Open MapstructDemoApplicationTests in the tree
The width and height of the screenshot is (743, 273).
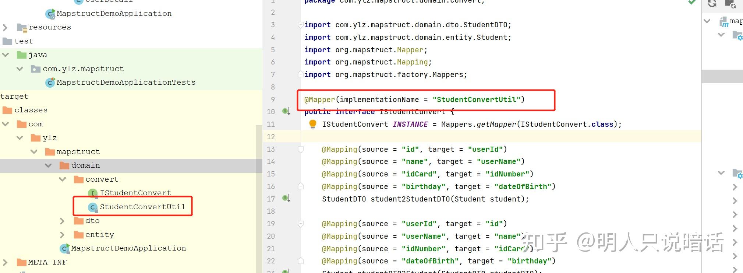point(126,83)
